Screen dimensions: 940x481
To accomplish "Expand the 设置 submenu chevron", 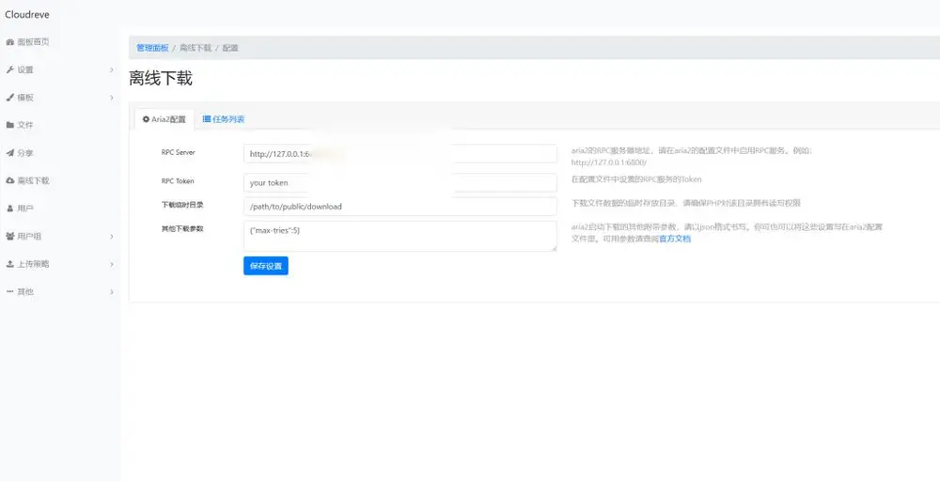I will 112,70.
